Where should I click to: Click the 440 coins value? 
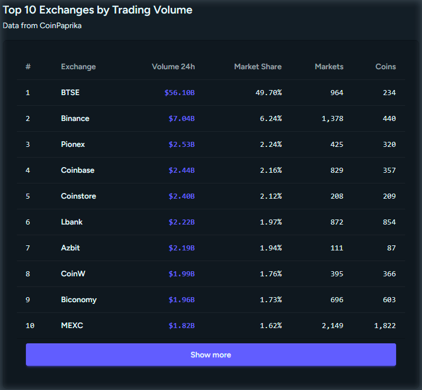coord(389,118)
